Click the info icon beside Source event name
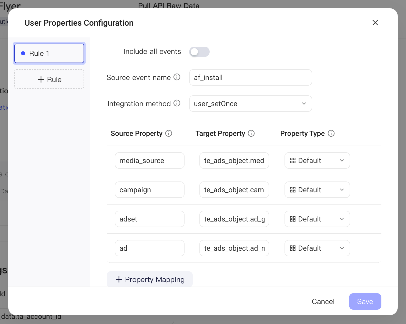Image resolution: width=406 pixels, height=324 pixels. coord(177,77)
